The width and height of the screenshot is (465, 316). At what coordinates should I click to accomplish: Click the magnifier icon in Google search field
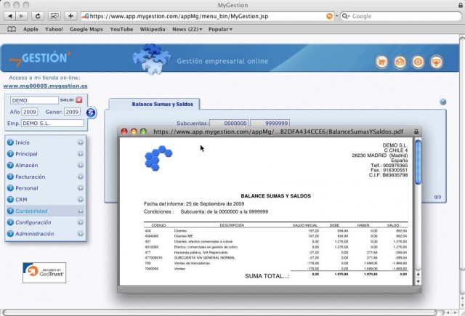[345, 16]
